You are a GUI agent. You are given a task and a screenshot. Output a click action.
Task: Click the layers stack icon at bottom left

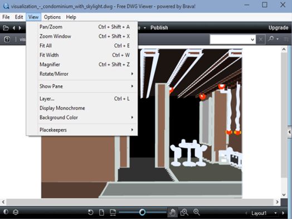pos(16,212)
